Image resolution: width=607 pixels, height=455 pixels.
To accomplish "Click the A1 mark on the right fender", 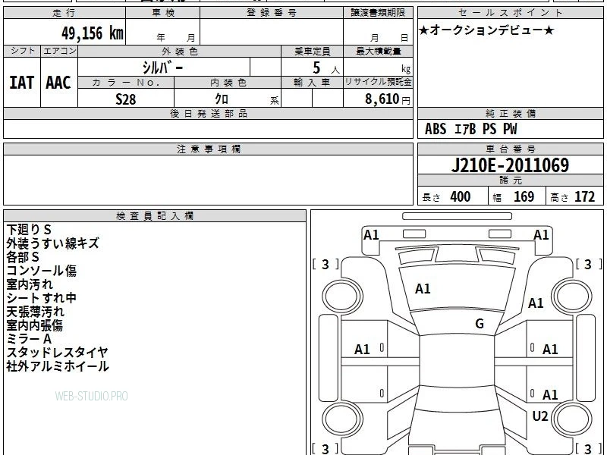I will coord(536,303).
